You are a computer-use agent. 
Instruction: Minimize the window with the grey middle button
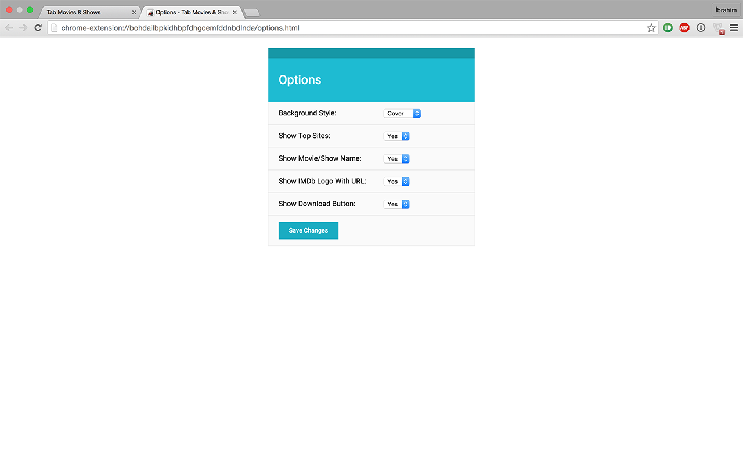[x=20, y=10]
